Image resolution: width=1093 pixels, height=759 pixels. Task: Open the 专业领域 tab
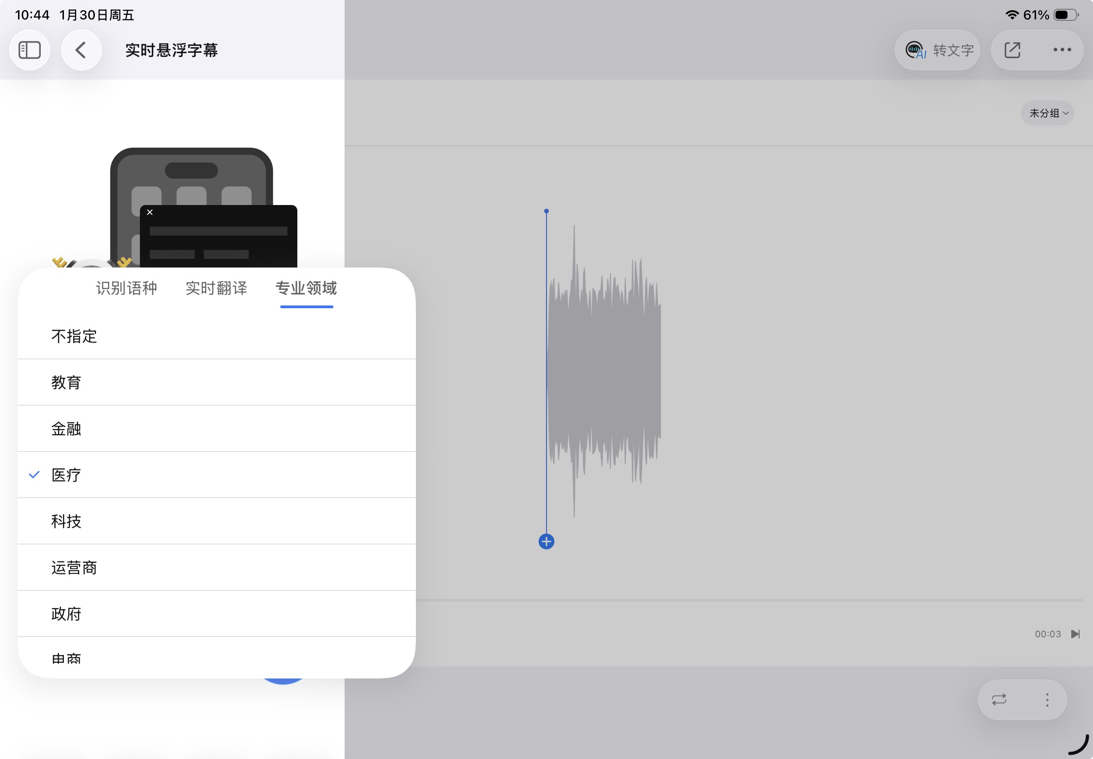click(306, 288)
